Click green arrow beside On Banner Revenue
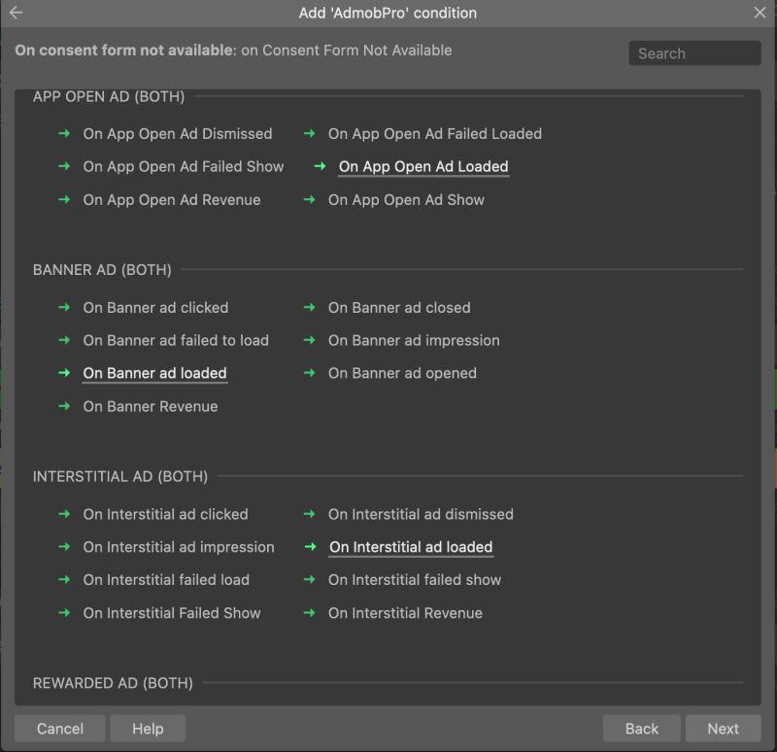This screenshot has height=752, width=777. pos(64,406)
